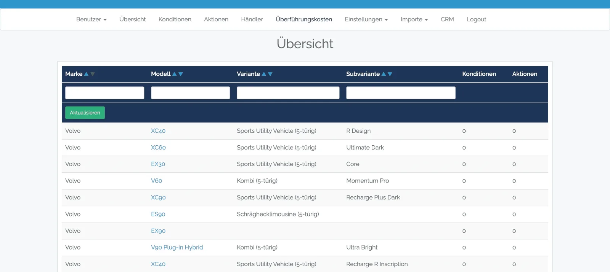The width and height of the screenshot is (610, 272).
Task: Select the 'Ultimate Dark' subvariant cell
Action: (365, 148)
